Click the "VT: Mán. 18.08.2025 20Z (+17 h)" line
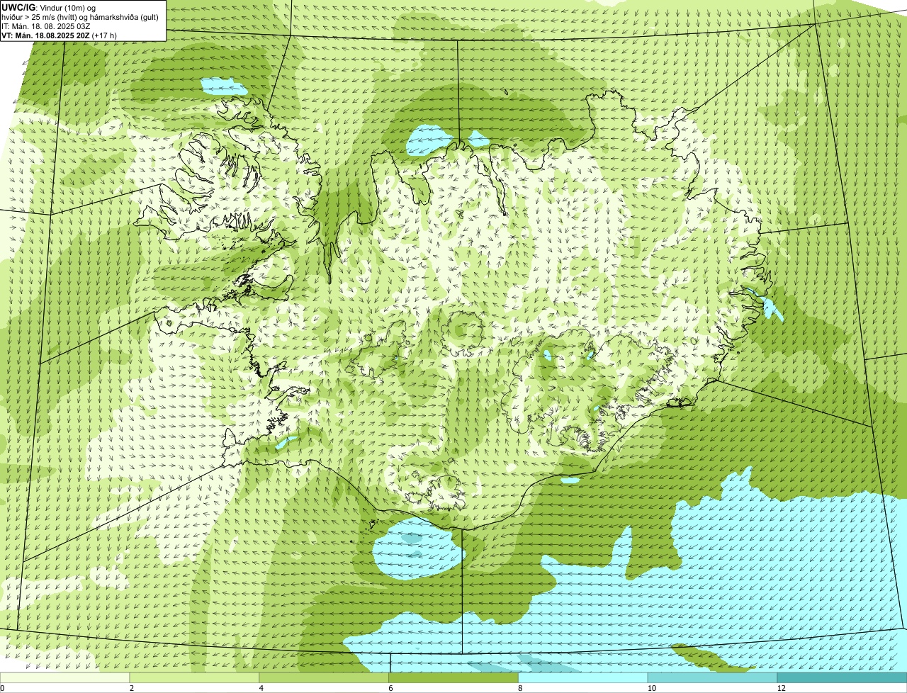 click(60, 35)
